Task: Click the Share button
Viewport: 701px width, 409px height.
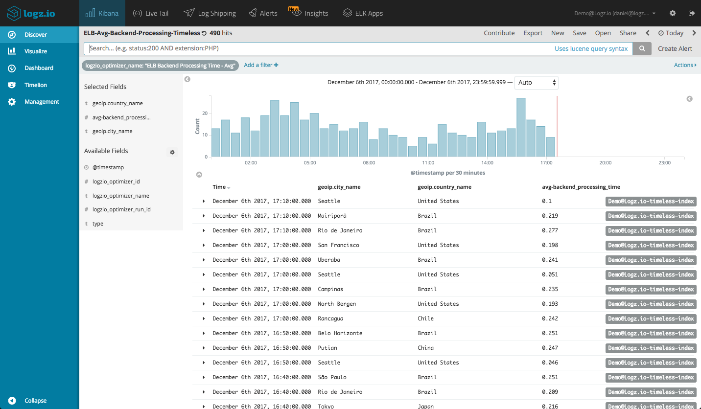Action: point(628,33)
